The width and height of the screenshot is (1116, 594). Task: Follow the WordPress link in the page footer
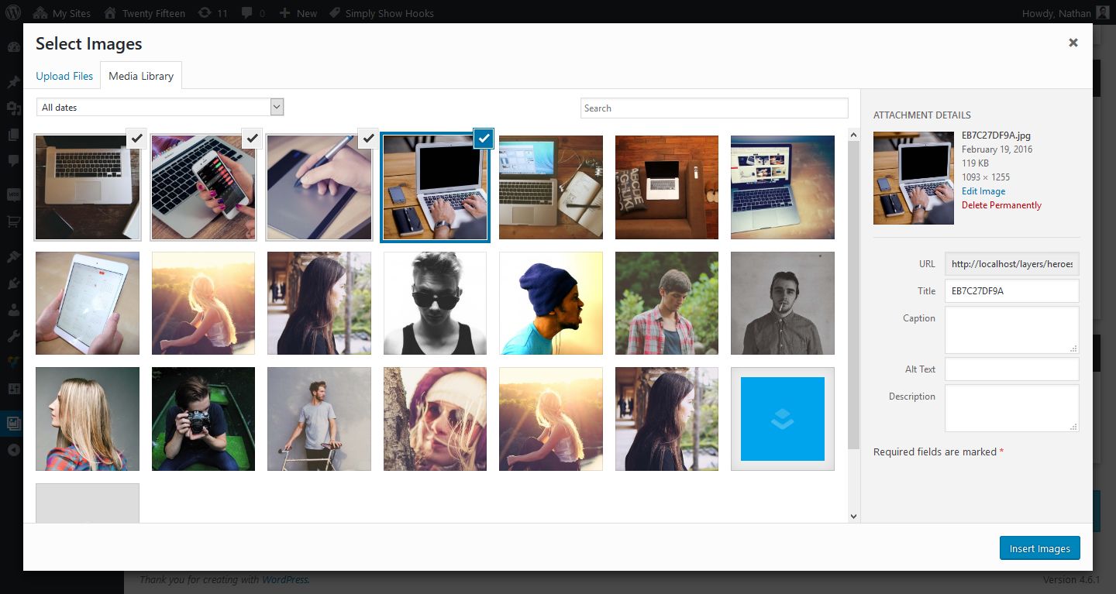pyautogui.click(x=285, y=579)
